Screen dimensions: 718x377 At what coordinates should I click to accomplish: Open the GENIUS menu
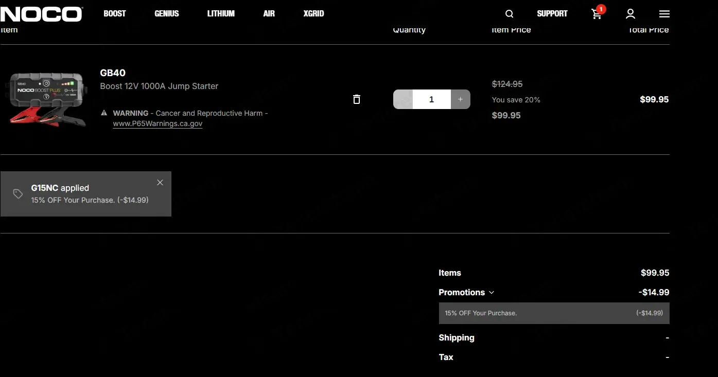coord(167,14)
